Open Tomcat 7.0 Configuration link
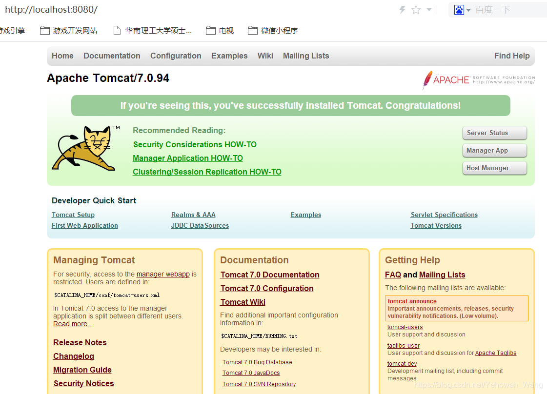This screenshot has height=394, width=547. coord(267,288)
